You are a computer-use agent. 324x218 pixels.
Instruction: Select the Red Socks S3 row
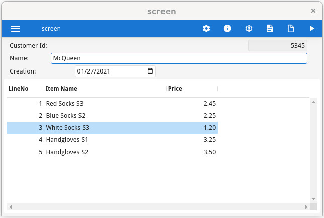[112, 103]
